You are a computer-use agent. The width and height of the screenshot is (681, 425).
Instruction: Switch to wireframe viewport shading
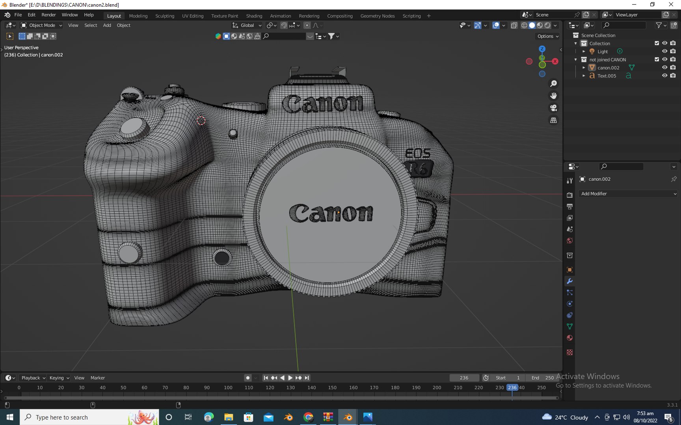(x=524, y=25)
